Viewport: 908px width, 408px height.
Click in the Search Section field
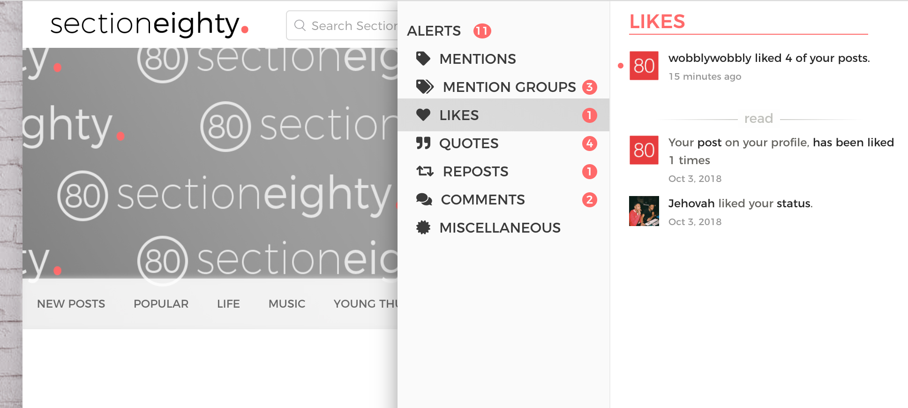click(343, 25)
